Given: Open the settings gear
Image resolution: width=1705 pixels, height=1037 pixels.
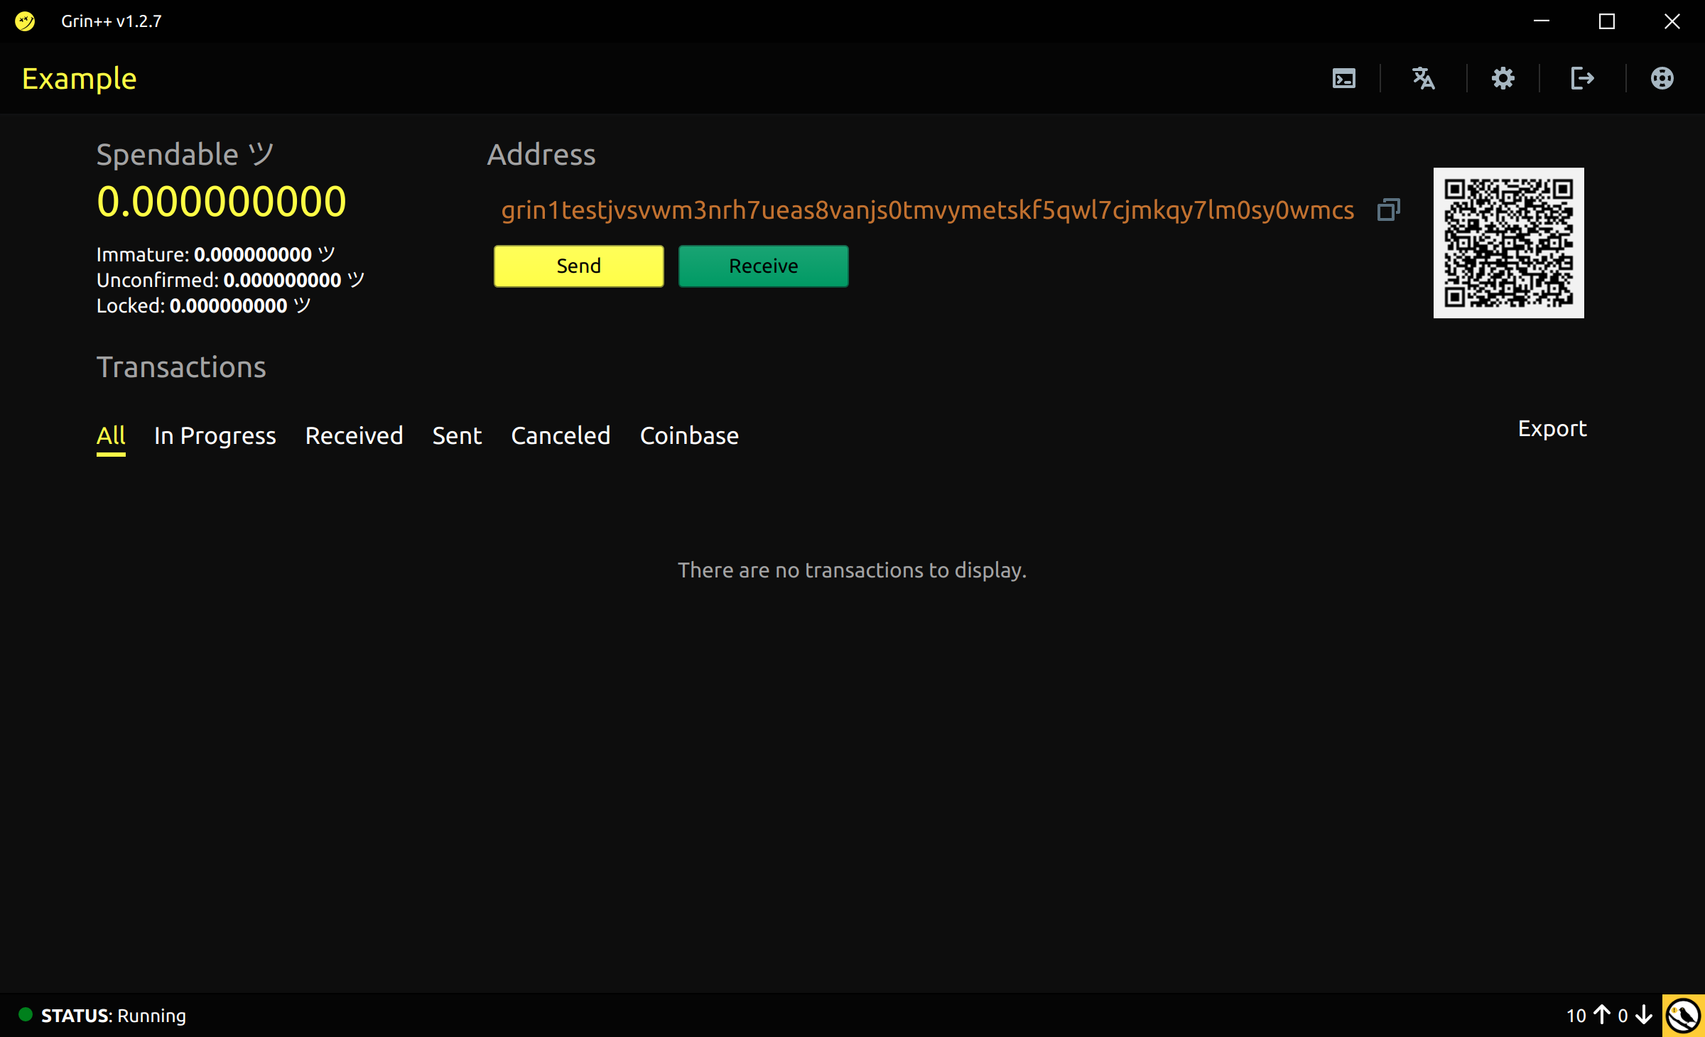Looking at the screenshot, I should (x=1503, y=78).
